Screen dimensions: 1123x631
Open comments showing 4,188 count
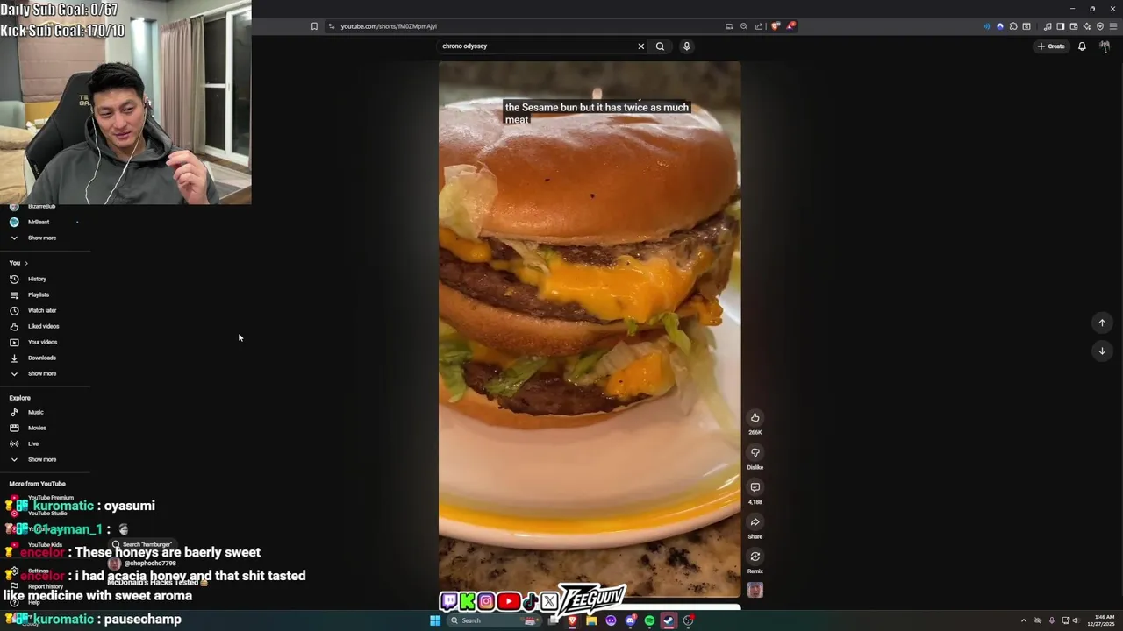click(755, 487)
